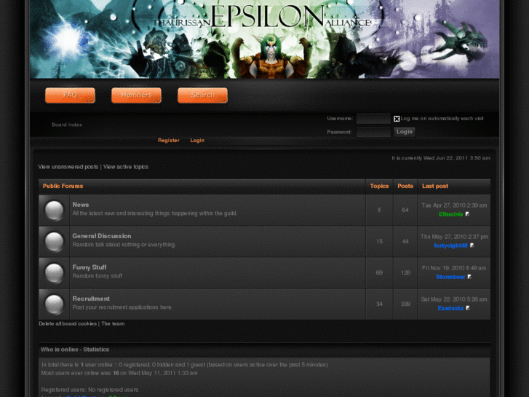The height and width of the screenshot is (397, 529).
Task: View latest post icon beside Exadusta
Action: [x=468, y=308]
